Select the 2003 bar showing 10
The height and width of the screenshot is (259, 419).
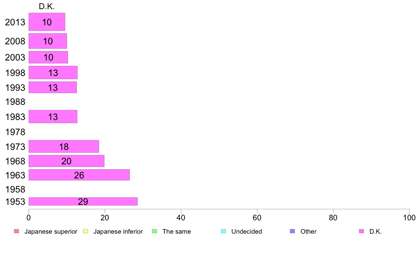click(x=48, y=57)
